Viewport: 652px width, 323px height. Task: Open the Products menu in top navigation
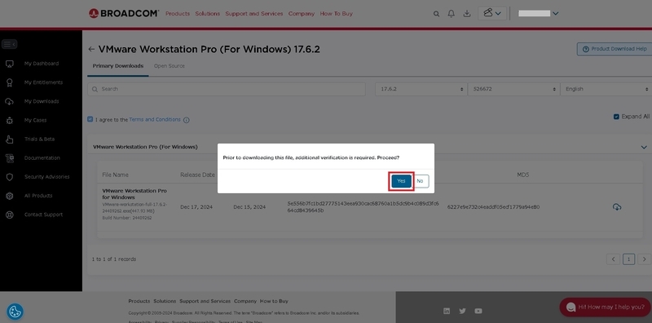click(x=178, y=14)
